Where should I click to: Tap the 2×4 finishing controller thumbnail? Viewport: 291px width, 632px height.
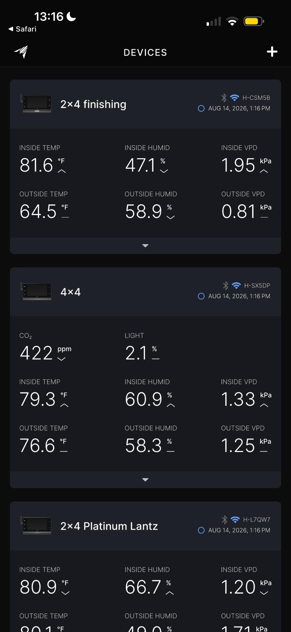[x=36, y=103]
